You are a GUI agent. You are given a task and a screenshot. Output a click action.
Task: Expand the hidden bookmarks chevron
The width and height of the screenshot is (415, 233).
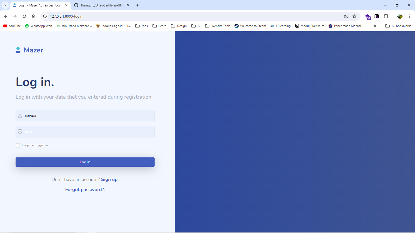coord(375,26)
